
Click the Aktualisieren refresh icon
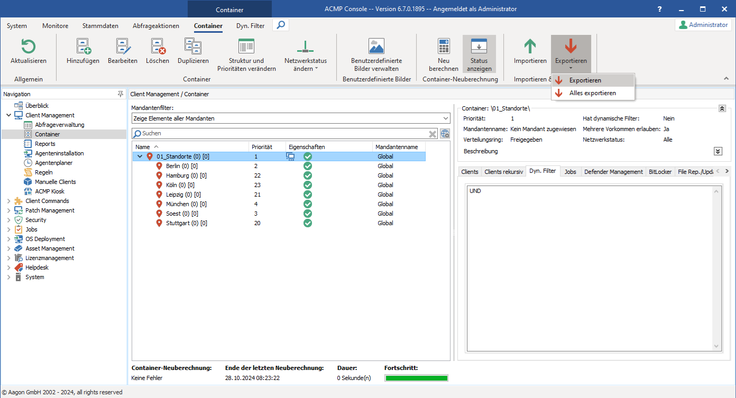(28, 47)
